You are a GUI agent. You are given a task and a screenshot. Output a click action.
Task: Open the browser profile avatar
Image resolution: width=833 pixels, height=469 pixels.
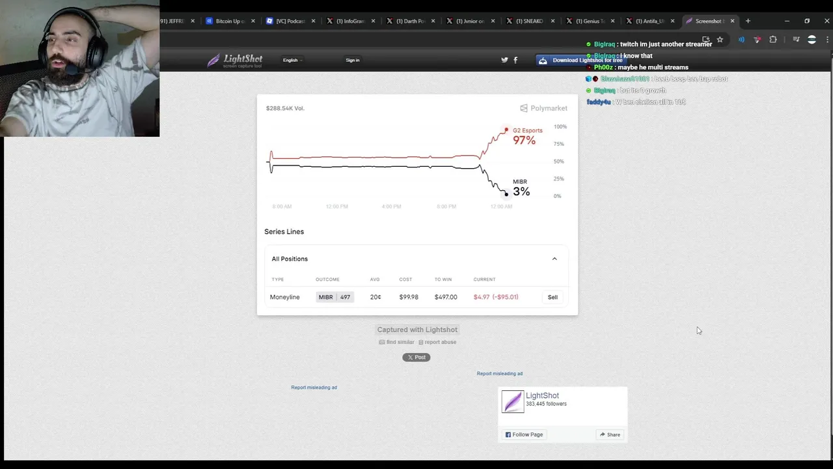(x=812, y=40)
